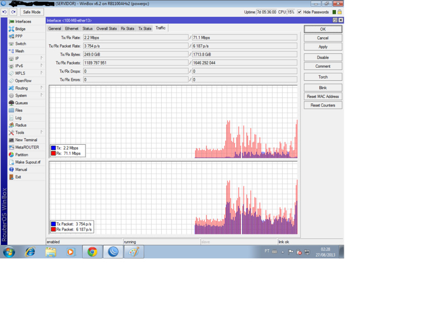Click Reset MAC Address button

[323, 96]
